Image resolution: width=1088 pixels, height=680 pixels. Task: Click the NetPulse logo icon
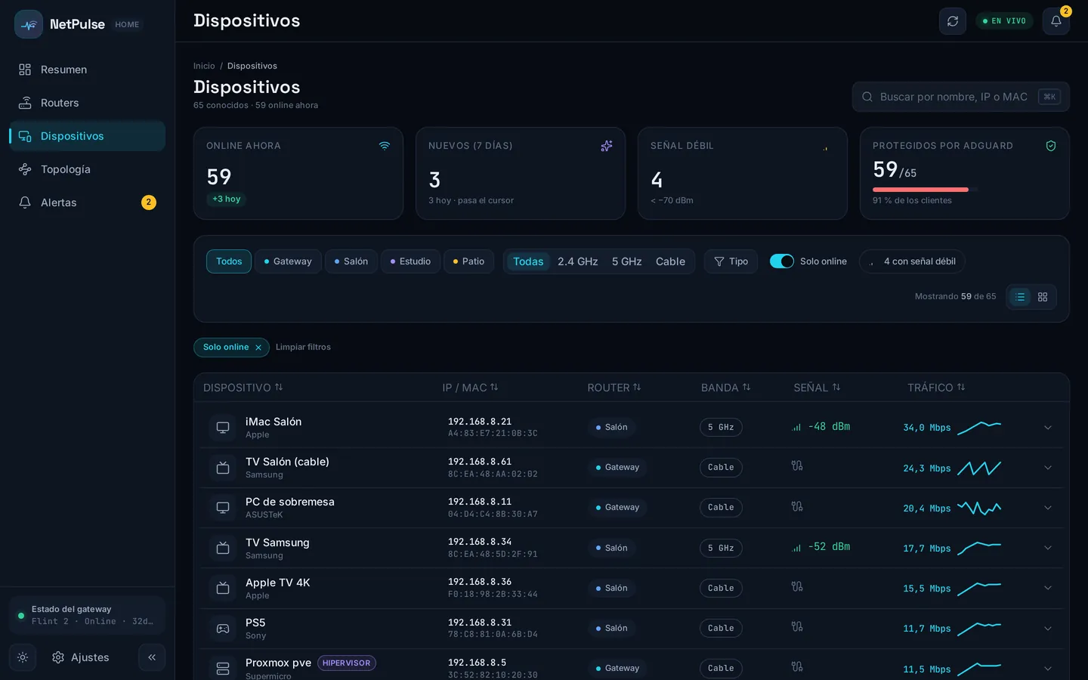coord(29,24)
